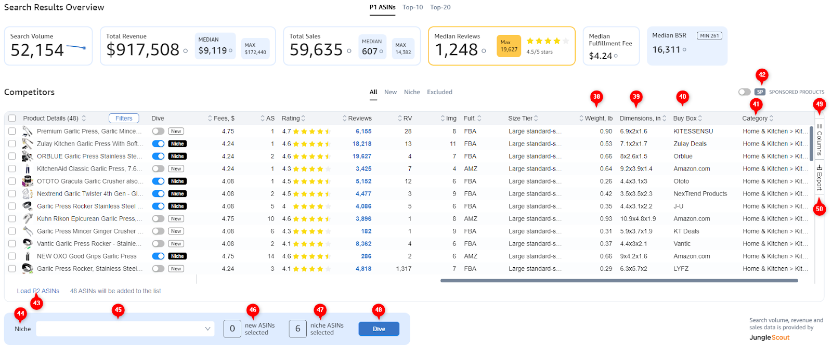Turn on Dive toggle for Kuhn Rikon Epicurean
Image resolution: width=832 pixels, height=352 pixels.
tap(158, 218)
